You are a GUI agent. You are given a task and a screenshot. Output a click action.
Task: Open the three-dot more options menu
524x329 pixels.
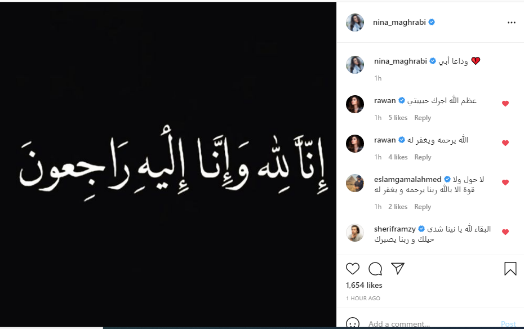coord(511,23)
